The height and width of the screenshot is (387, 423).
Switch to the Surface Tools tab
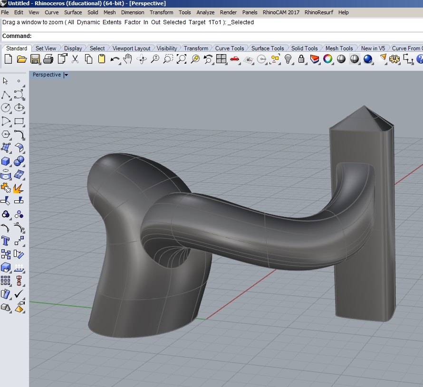tap(268, 48)
